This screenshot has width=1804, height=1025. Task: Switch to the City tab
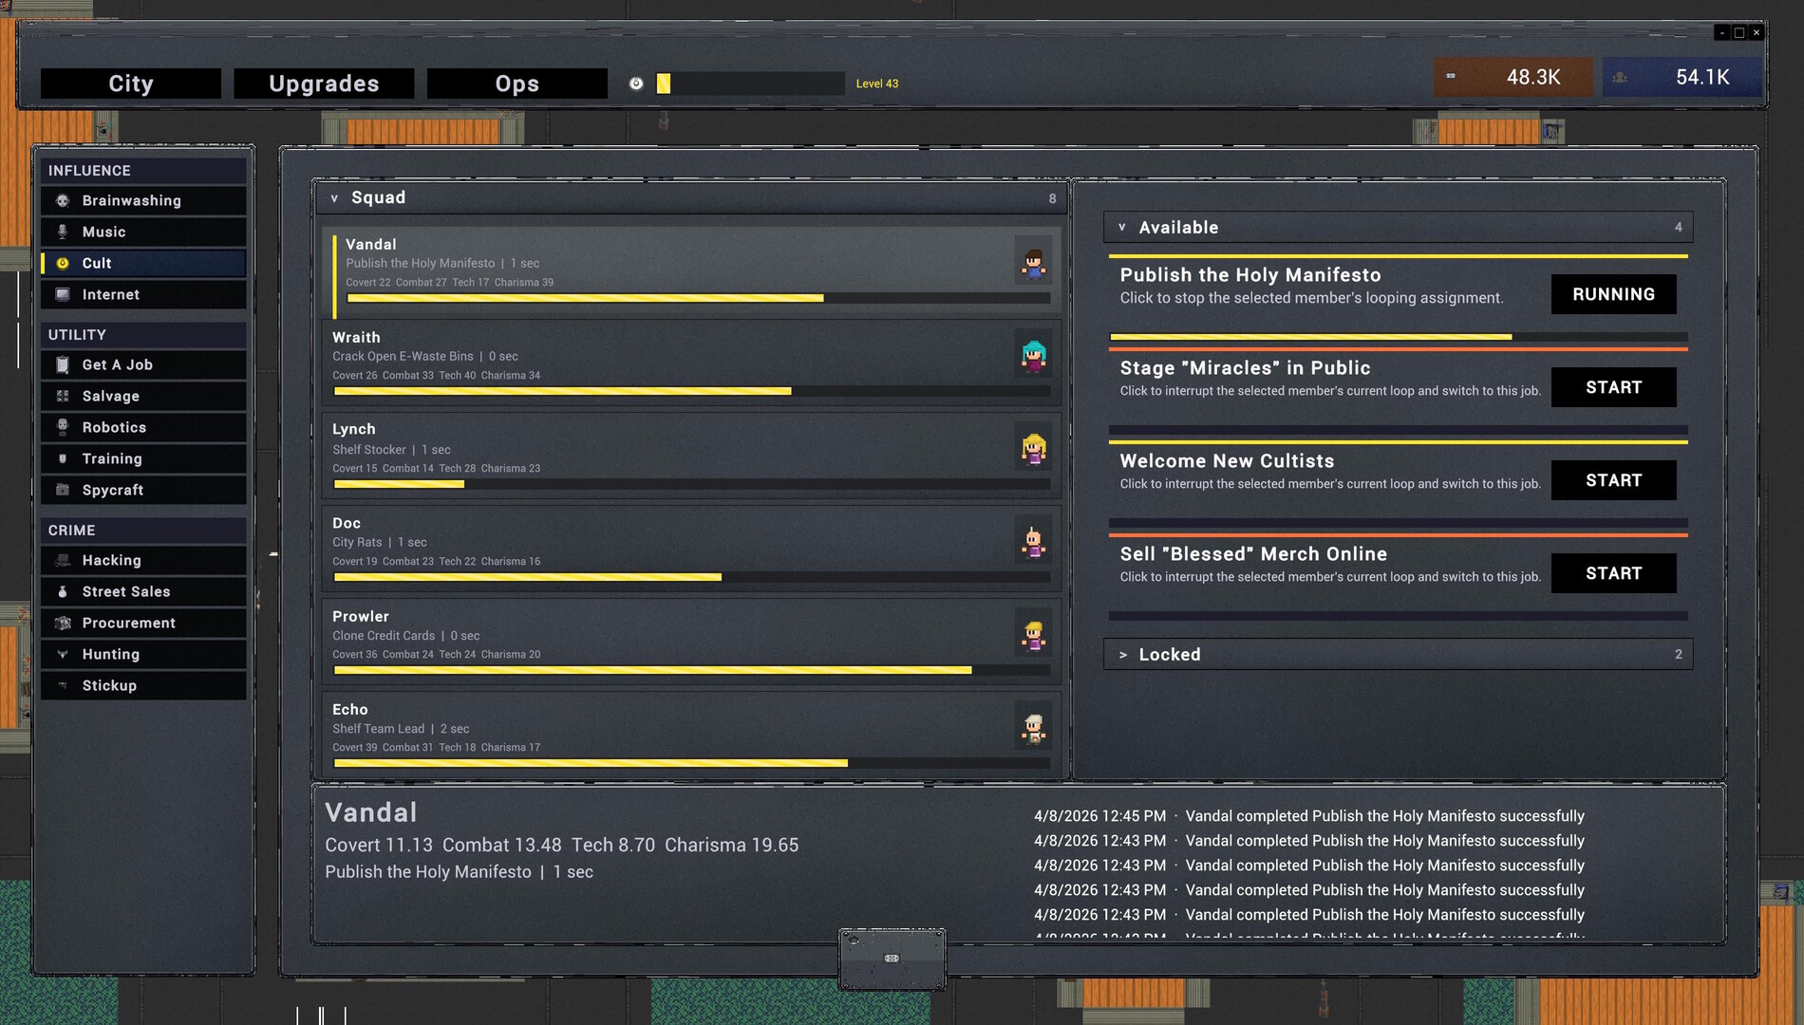pos(131,84)
